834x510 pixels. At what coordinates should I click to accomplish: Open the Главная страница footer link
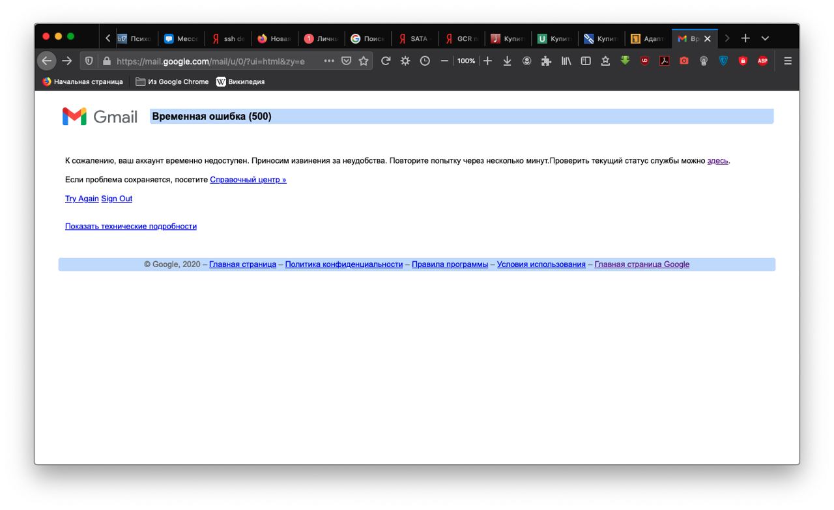coord(242,264)
